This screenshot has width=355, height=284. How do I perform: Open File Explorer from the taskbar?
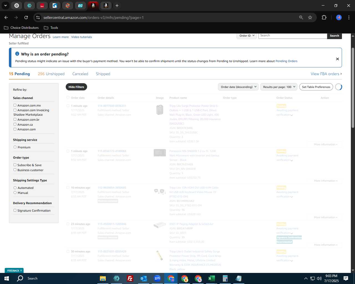[103, 278]
